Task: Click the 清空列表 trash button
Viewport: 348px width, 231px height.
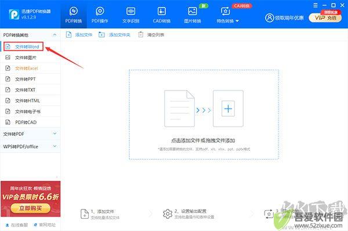Action: [151, 35]
